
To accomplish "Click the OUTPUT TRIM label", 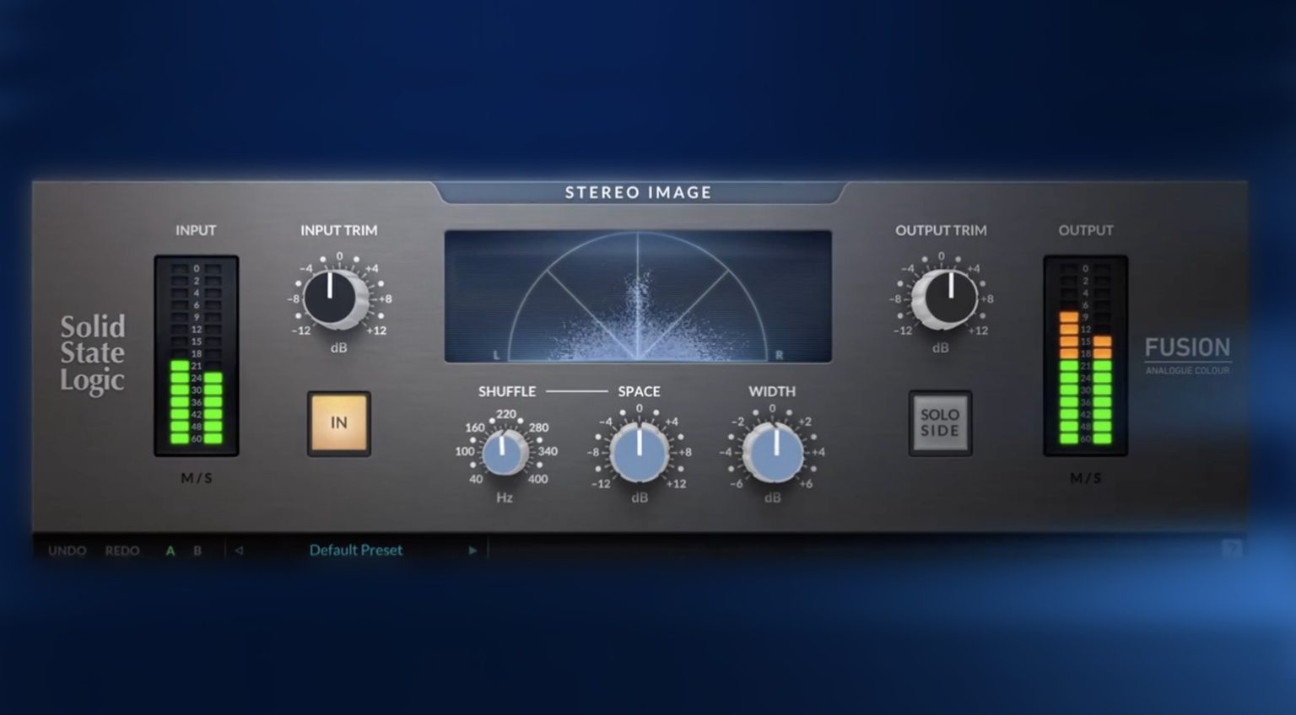I will pyautogui.click(x=941, y=230).
